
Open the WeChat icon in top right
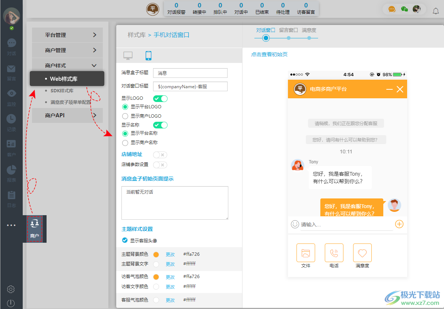click(x=405, y=9)
